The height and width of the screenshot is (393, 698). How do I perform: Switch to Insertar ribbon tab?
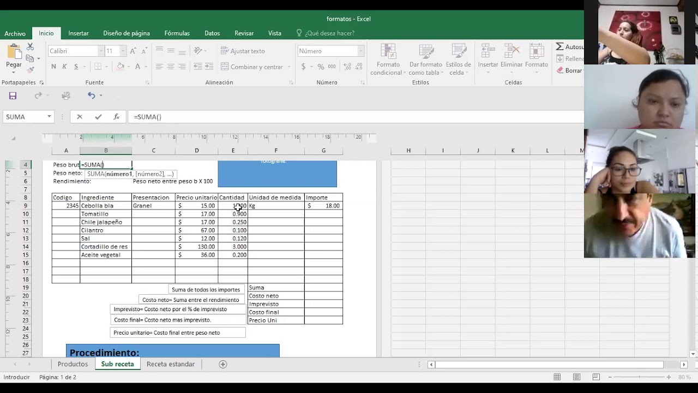point(79,33)
